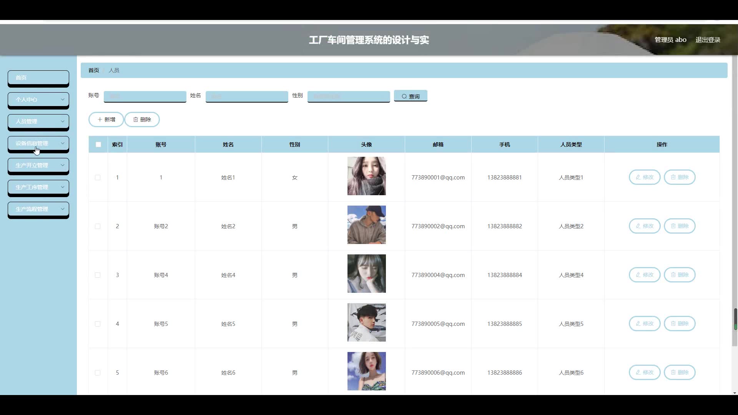Click the pencil 修改 icon for 姓名4 row
This screenshot has width=738, height=415.
pos(638,275)
